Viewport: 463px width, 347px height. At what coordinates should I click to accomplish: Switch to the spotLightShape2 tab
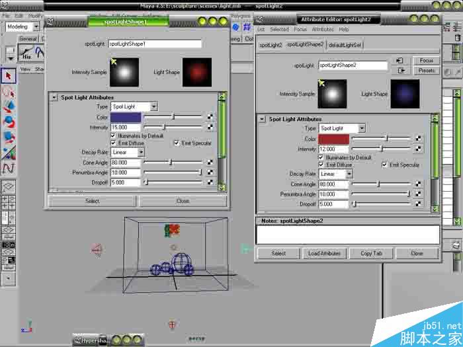point(306,44)
